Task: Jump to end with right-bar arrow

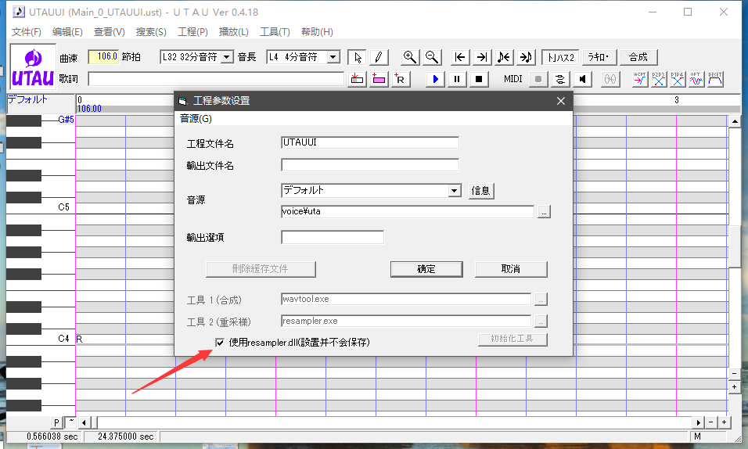Action: pos(482,57)
